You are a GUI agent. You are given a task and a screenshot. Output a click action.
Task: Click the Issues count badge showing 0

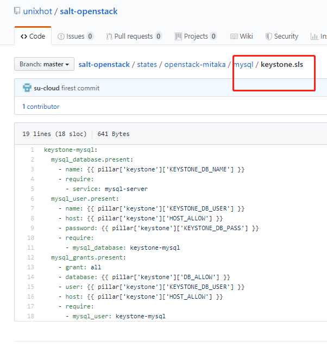point(90,36)
